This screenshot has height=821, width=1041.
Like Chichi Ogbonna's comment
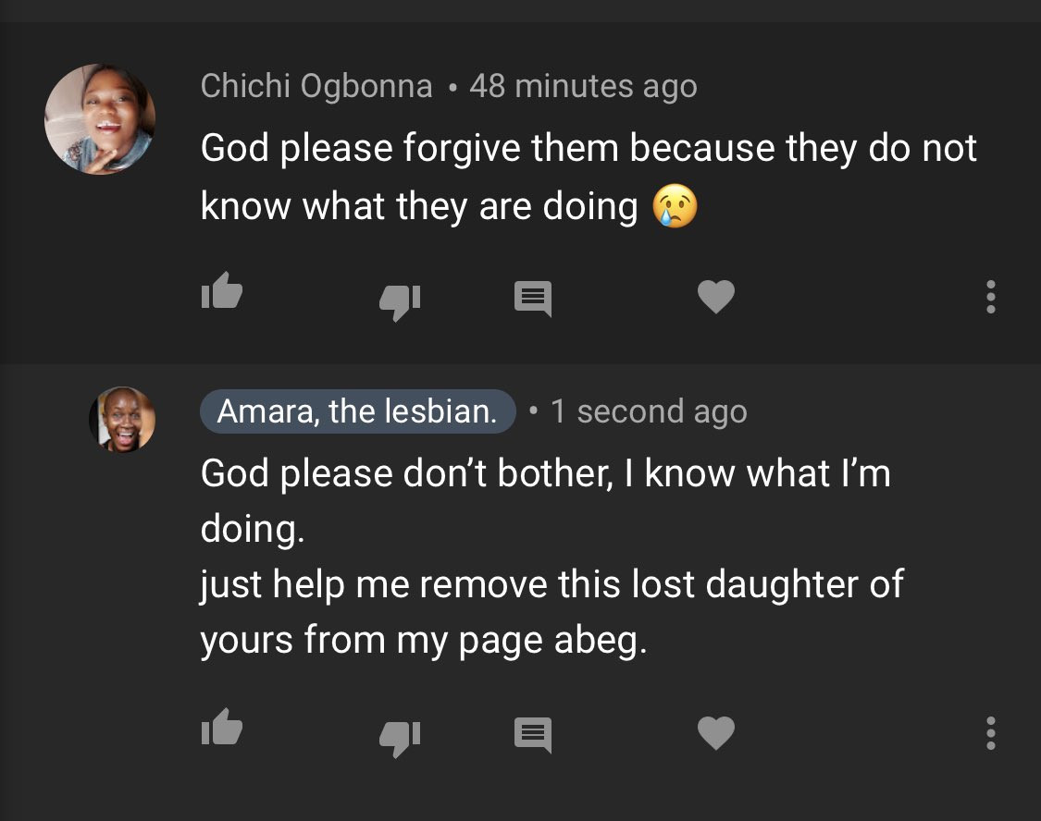coord(221,294)
